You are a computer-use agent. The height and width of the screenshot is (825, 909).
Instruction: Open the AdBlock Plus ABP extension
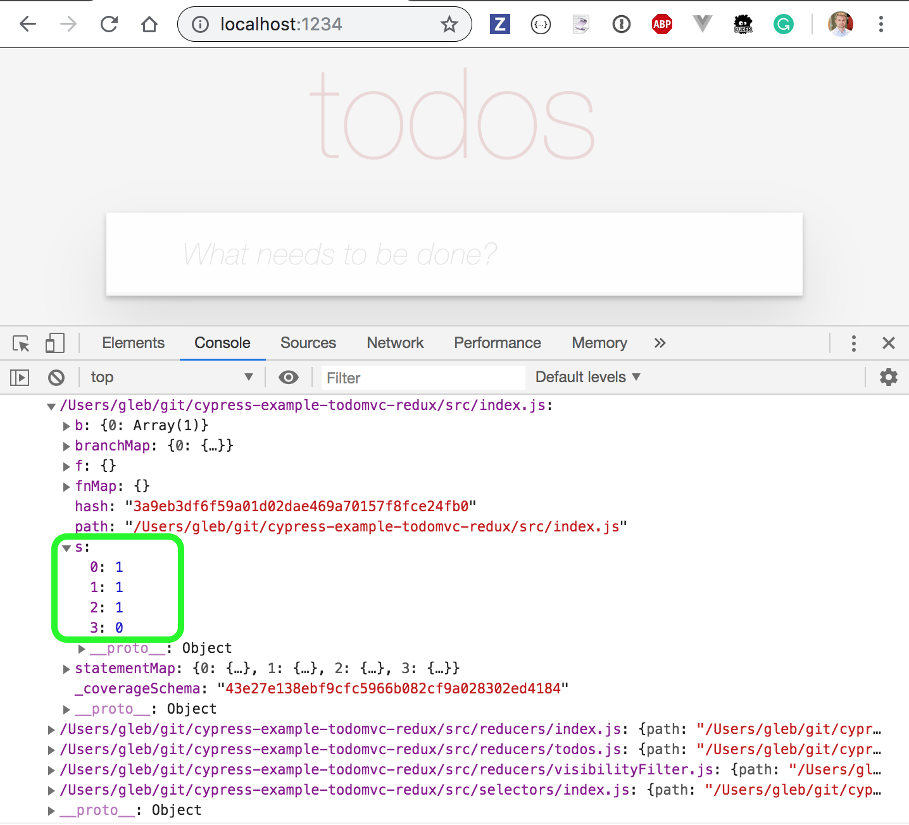(662, 25)
